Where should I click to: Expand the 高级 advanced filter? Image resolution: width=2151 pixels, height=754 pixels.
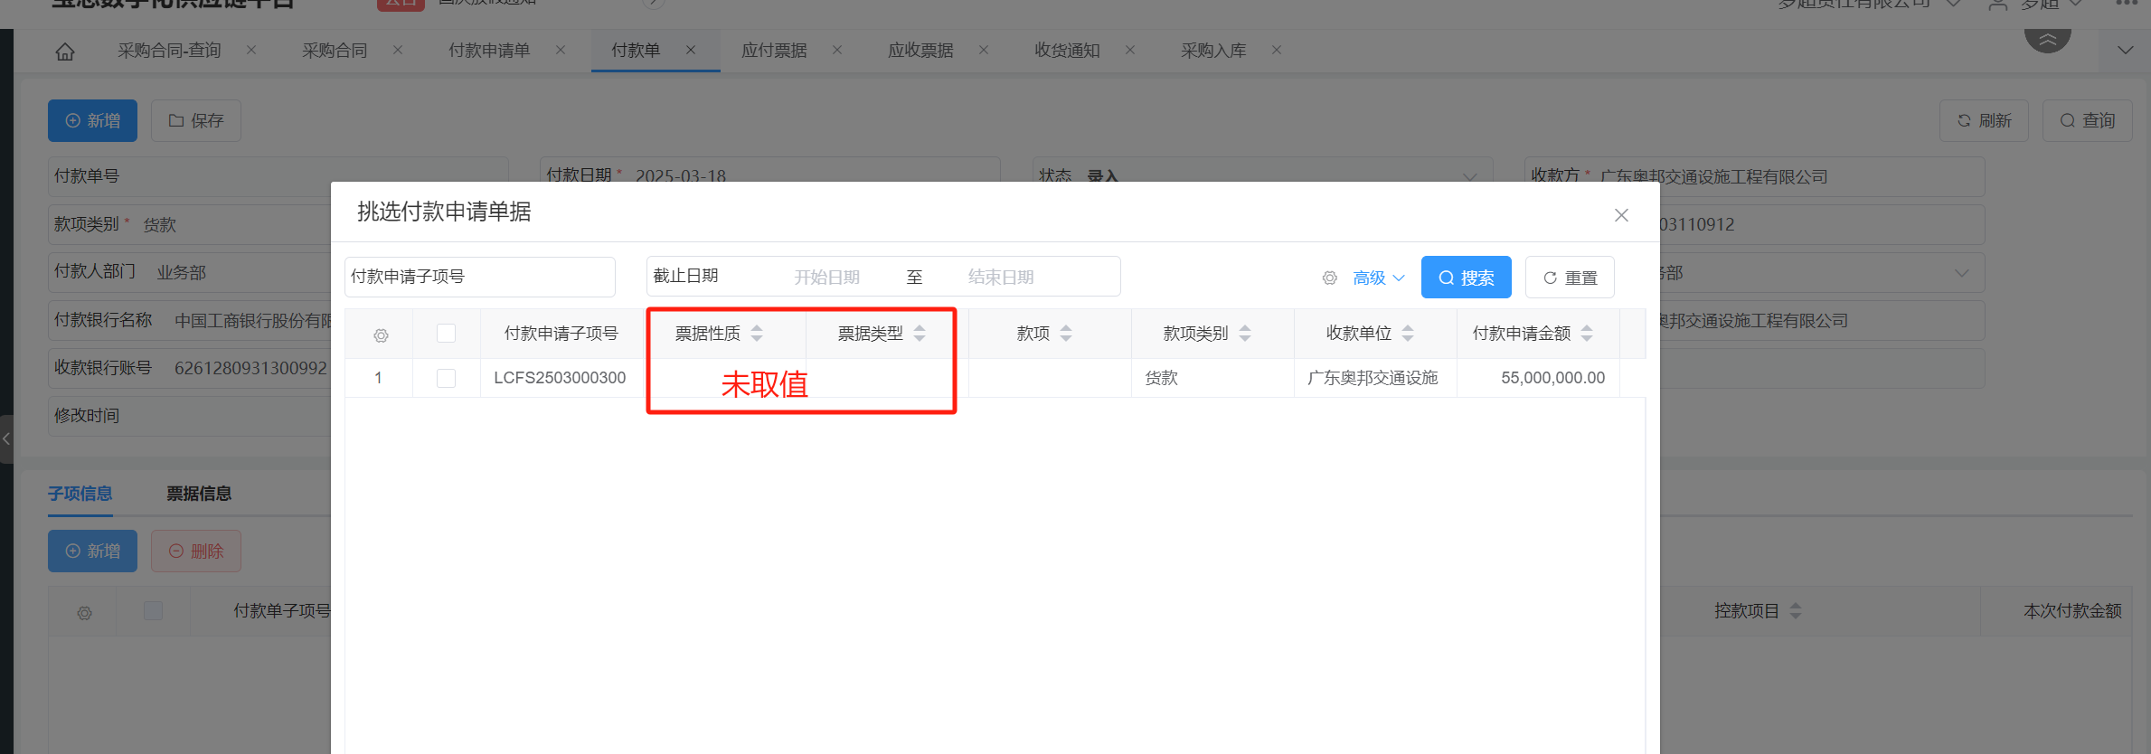tap(1379, 278)
